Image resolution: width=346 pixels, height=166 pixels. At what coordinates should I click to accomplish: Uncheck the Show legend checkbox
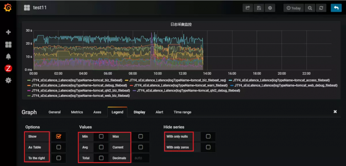tap(58, 136)
